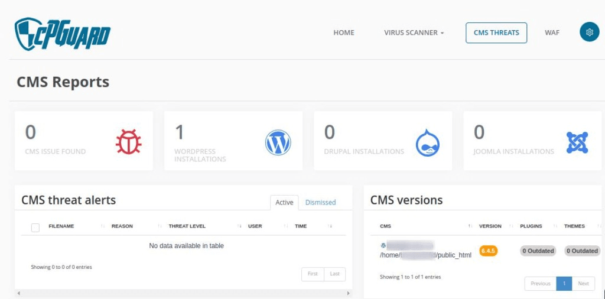Viewport: 605px width, 299px height.
Task: Switch to the Active alerts tab
Action: (x=284, y=202)
